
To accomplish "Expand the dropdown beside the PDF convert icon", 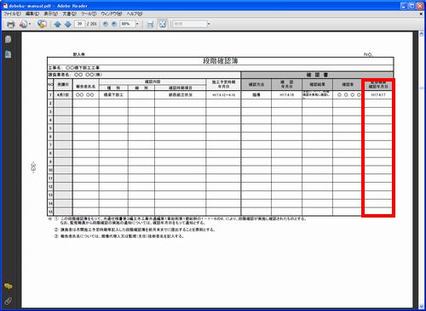I will (x=30, y=25).
